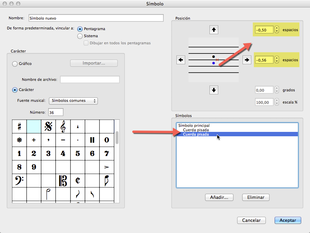Click the Nombre de archivo field
This screenshot has height=233, width=310.
90,79
